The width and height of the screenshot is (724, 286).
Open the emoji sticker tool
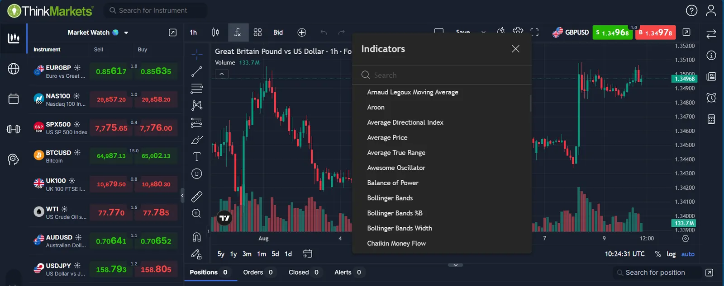196,173
